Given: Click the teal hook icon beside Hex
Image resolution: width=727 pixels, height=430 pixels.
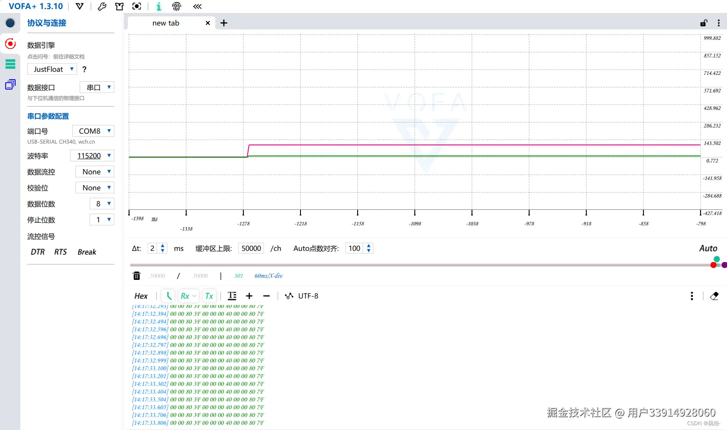Looking at the screenshot, I should tap(169, 296).
